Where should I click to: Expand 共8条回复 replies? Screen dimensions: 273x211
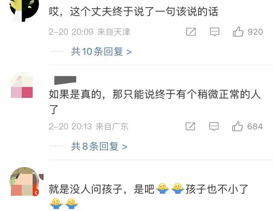(99, 146)
